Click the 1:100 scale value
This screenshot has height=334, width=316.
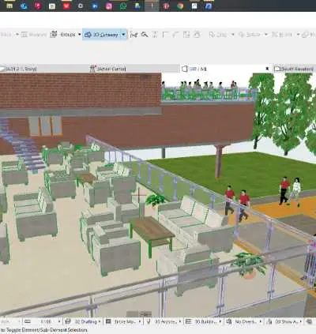pyautogui.click(x=46, y=321)
